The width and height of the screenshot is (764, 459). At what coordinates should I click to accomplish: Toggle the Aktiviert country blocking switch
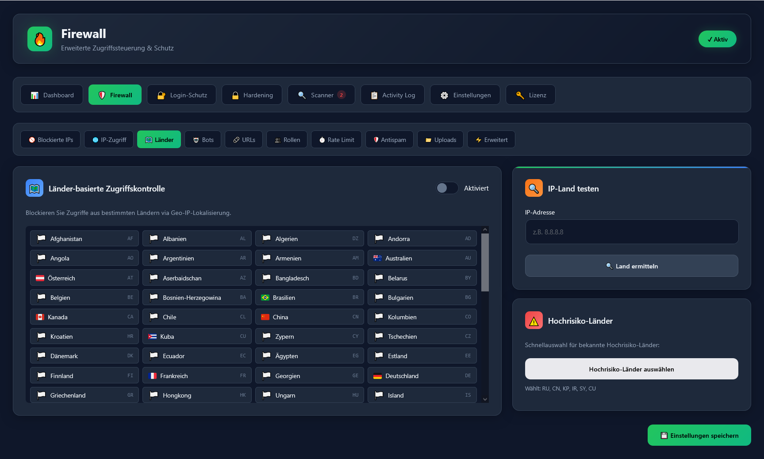pyautogui.click(x=447, y=188)
